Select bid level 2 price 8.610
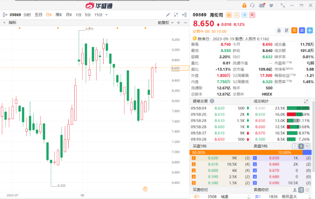 [x=213, y=165]
